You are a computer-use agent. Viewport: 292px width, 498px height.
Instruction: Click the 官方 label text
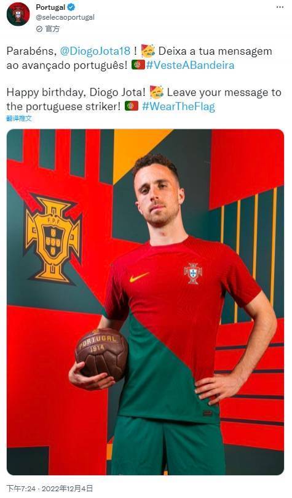pos(52,29)
